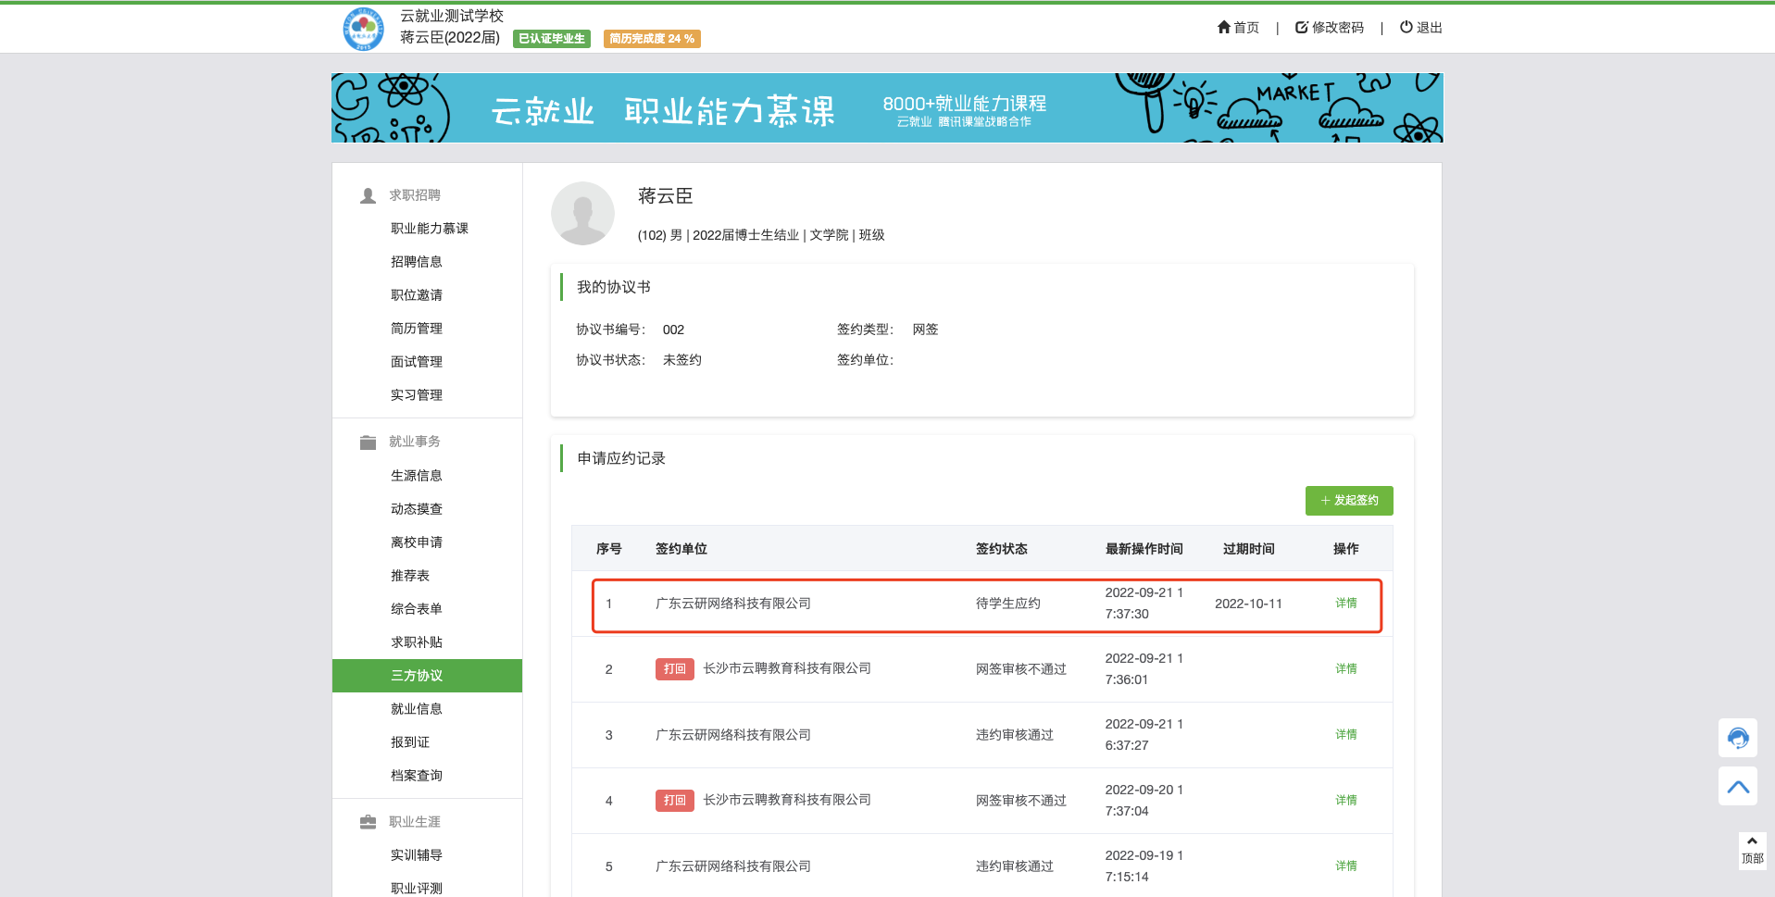Click the 顶部 back-to-top button

click(1752, 851)
